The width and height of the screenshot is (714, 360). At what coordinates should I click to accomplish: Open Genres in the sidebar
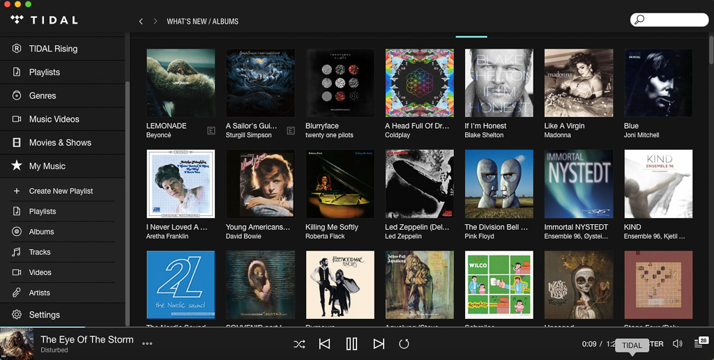pos(42,95)
